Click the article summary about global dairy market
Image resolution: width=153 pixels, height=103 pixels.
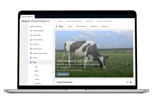[x=78, y=64]
